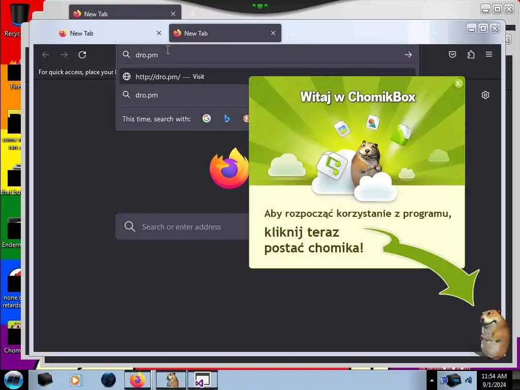The height and width of the screenshot is (390, 520).
Task: Open the ChomikBox hamster taskbar button
Action: point(172,380)
